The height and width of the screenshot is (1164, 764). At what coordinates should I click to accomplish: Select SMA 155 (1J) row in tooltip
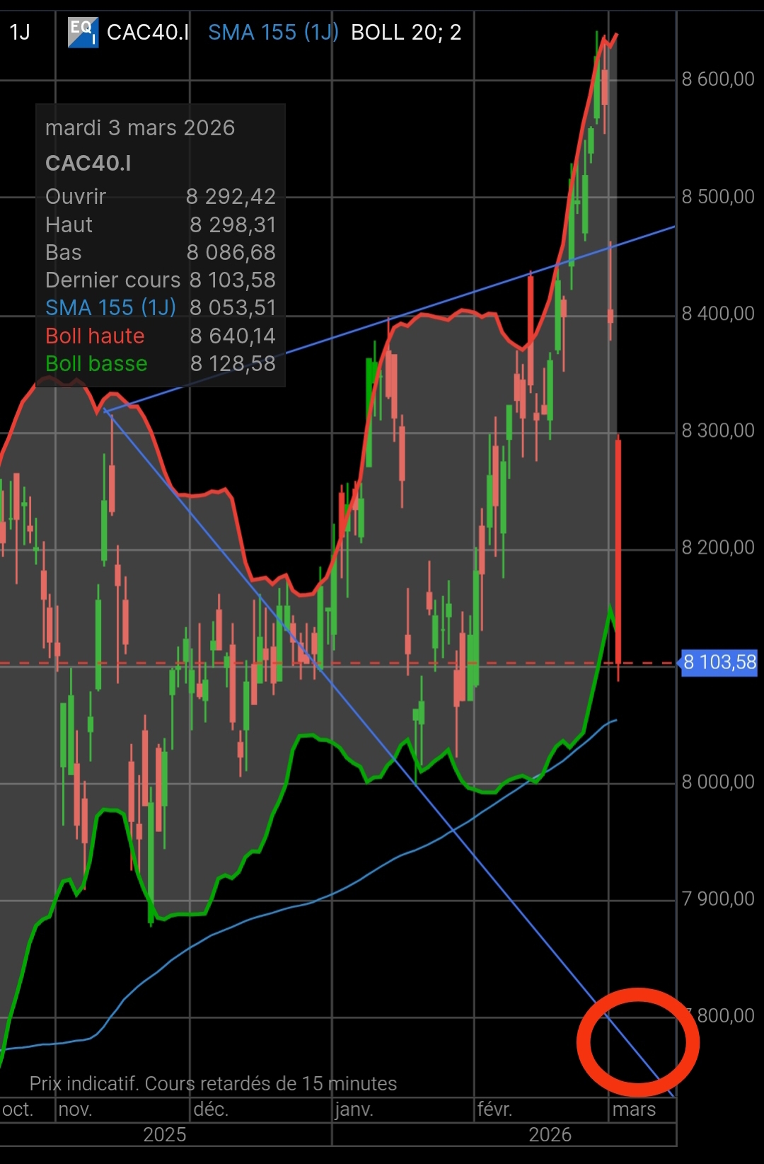[x=161, y=308]
